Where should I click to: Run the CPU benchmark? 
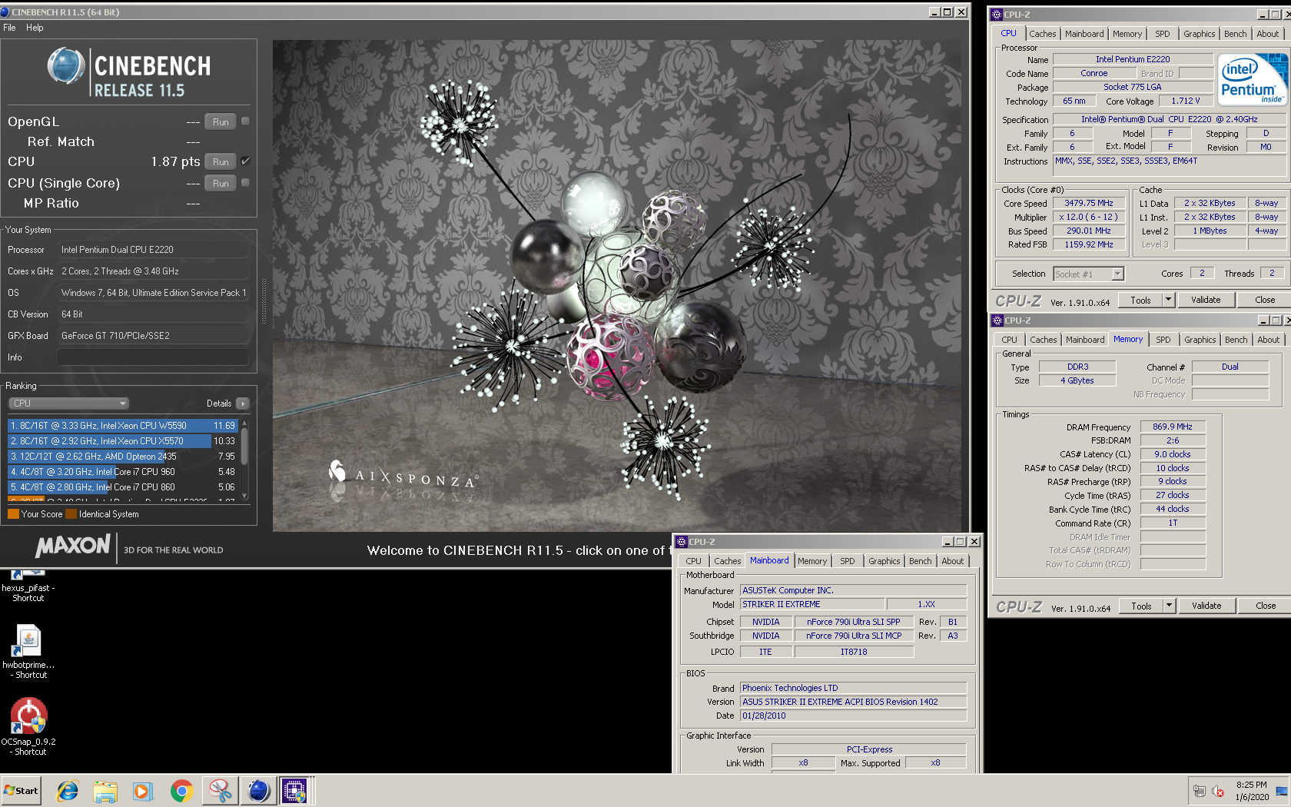pos(221,161)
